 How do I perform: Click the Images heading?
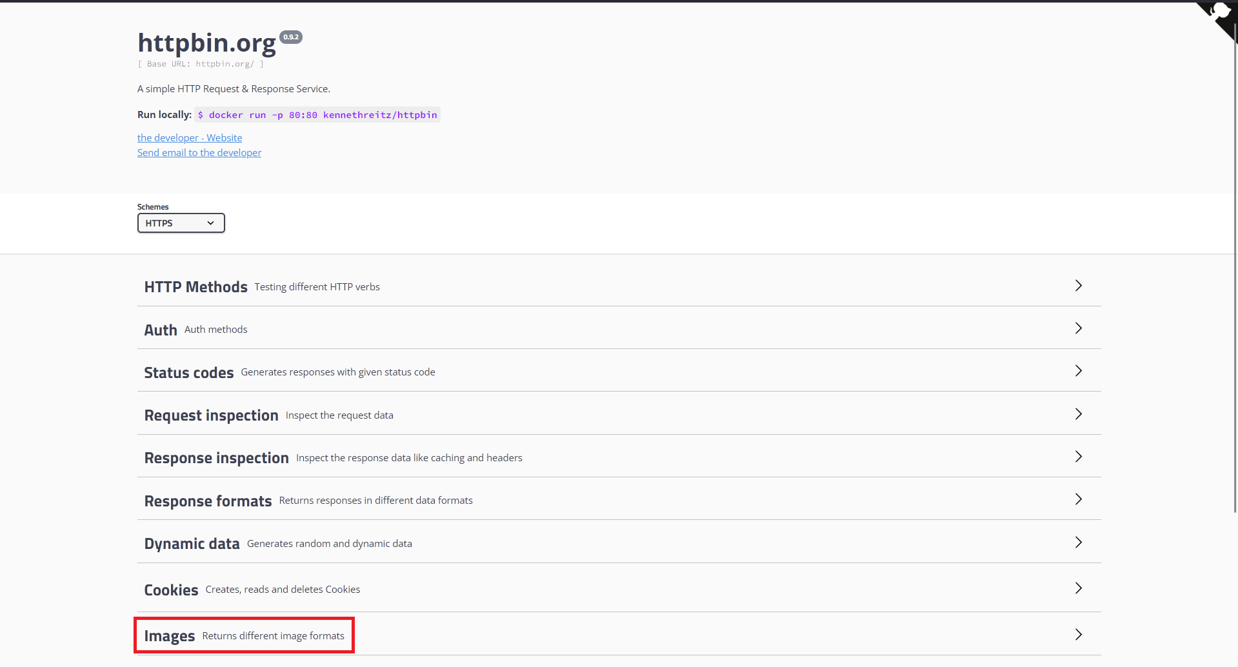pyautogui.click(x=169, y=636)
